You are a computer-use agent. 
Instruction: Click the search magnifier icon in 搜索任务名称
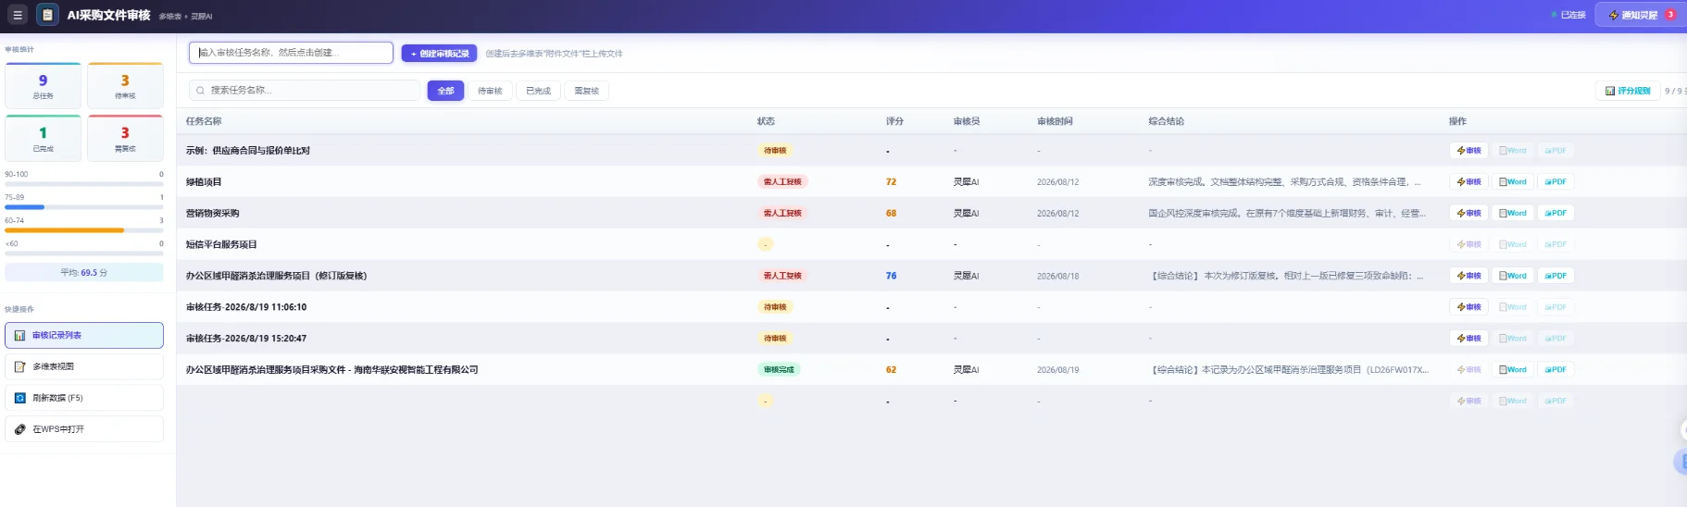point(200,91)
